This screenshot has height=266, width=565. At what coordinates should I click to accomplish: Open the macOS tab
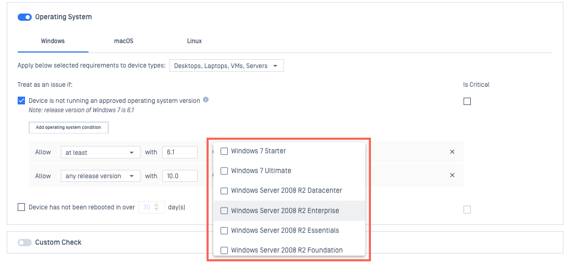coord(124,41)
